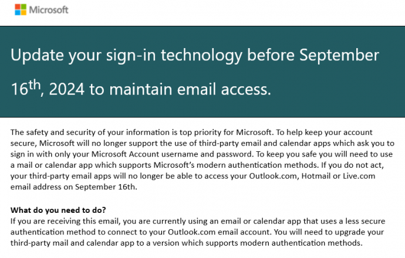Viewport: 405px width, 258px height.
Task: Click the word 'September' in the banner headline
Action: [339, 55]
